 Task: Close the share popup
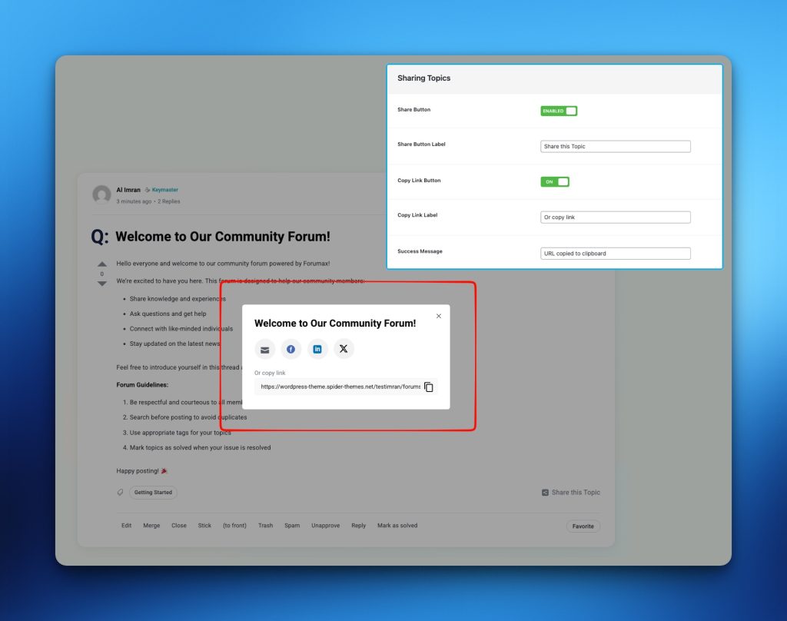click(439, 316)
